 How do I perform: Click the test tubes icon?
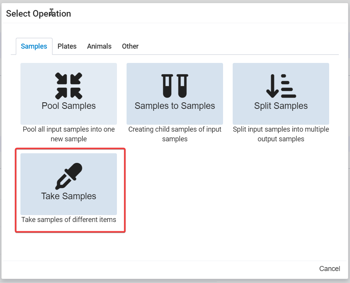click(175, 86)
